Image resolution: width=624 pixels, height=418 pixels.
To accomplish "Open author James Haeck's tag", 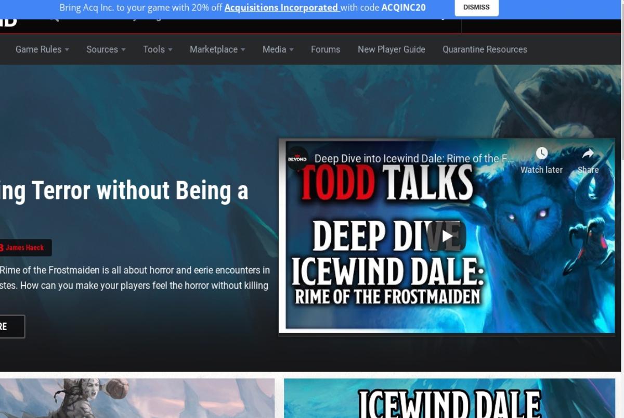I will [x=25, y=248].
